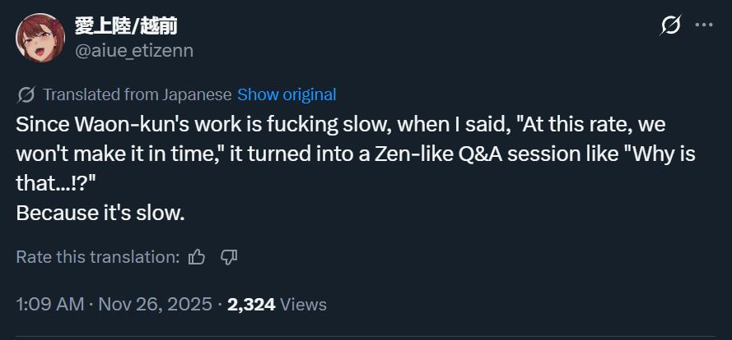The width and height of the screenshot is (732, 340).
Task: Open the 愛上陸/越前 display name
Action: [x=126, y=26]
